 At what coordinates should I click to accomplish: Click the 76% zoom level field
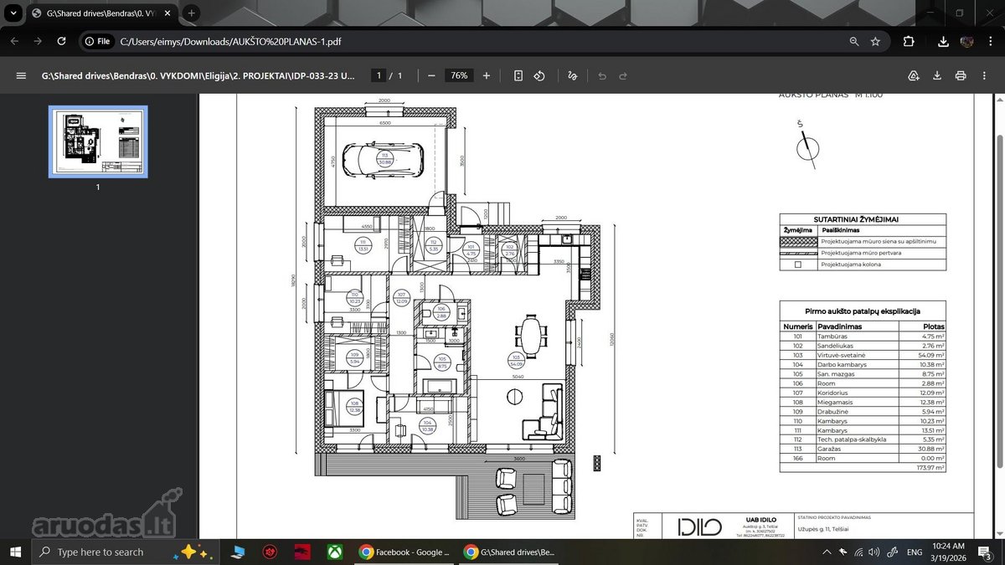click(x=459, y=75)
